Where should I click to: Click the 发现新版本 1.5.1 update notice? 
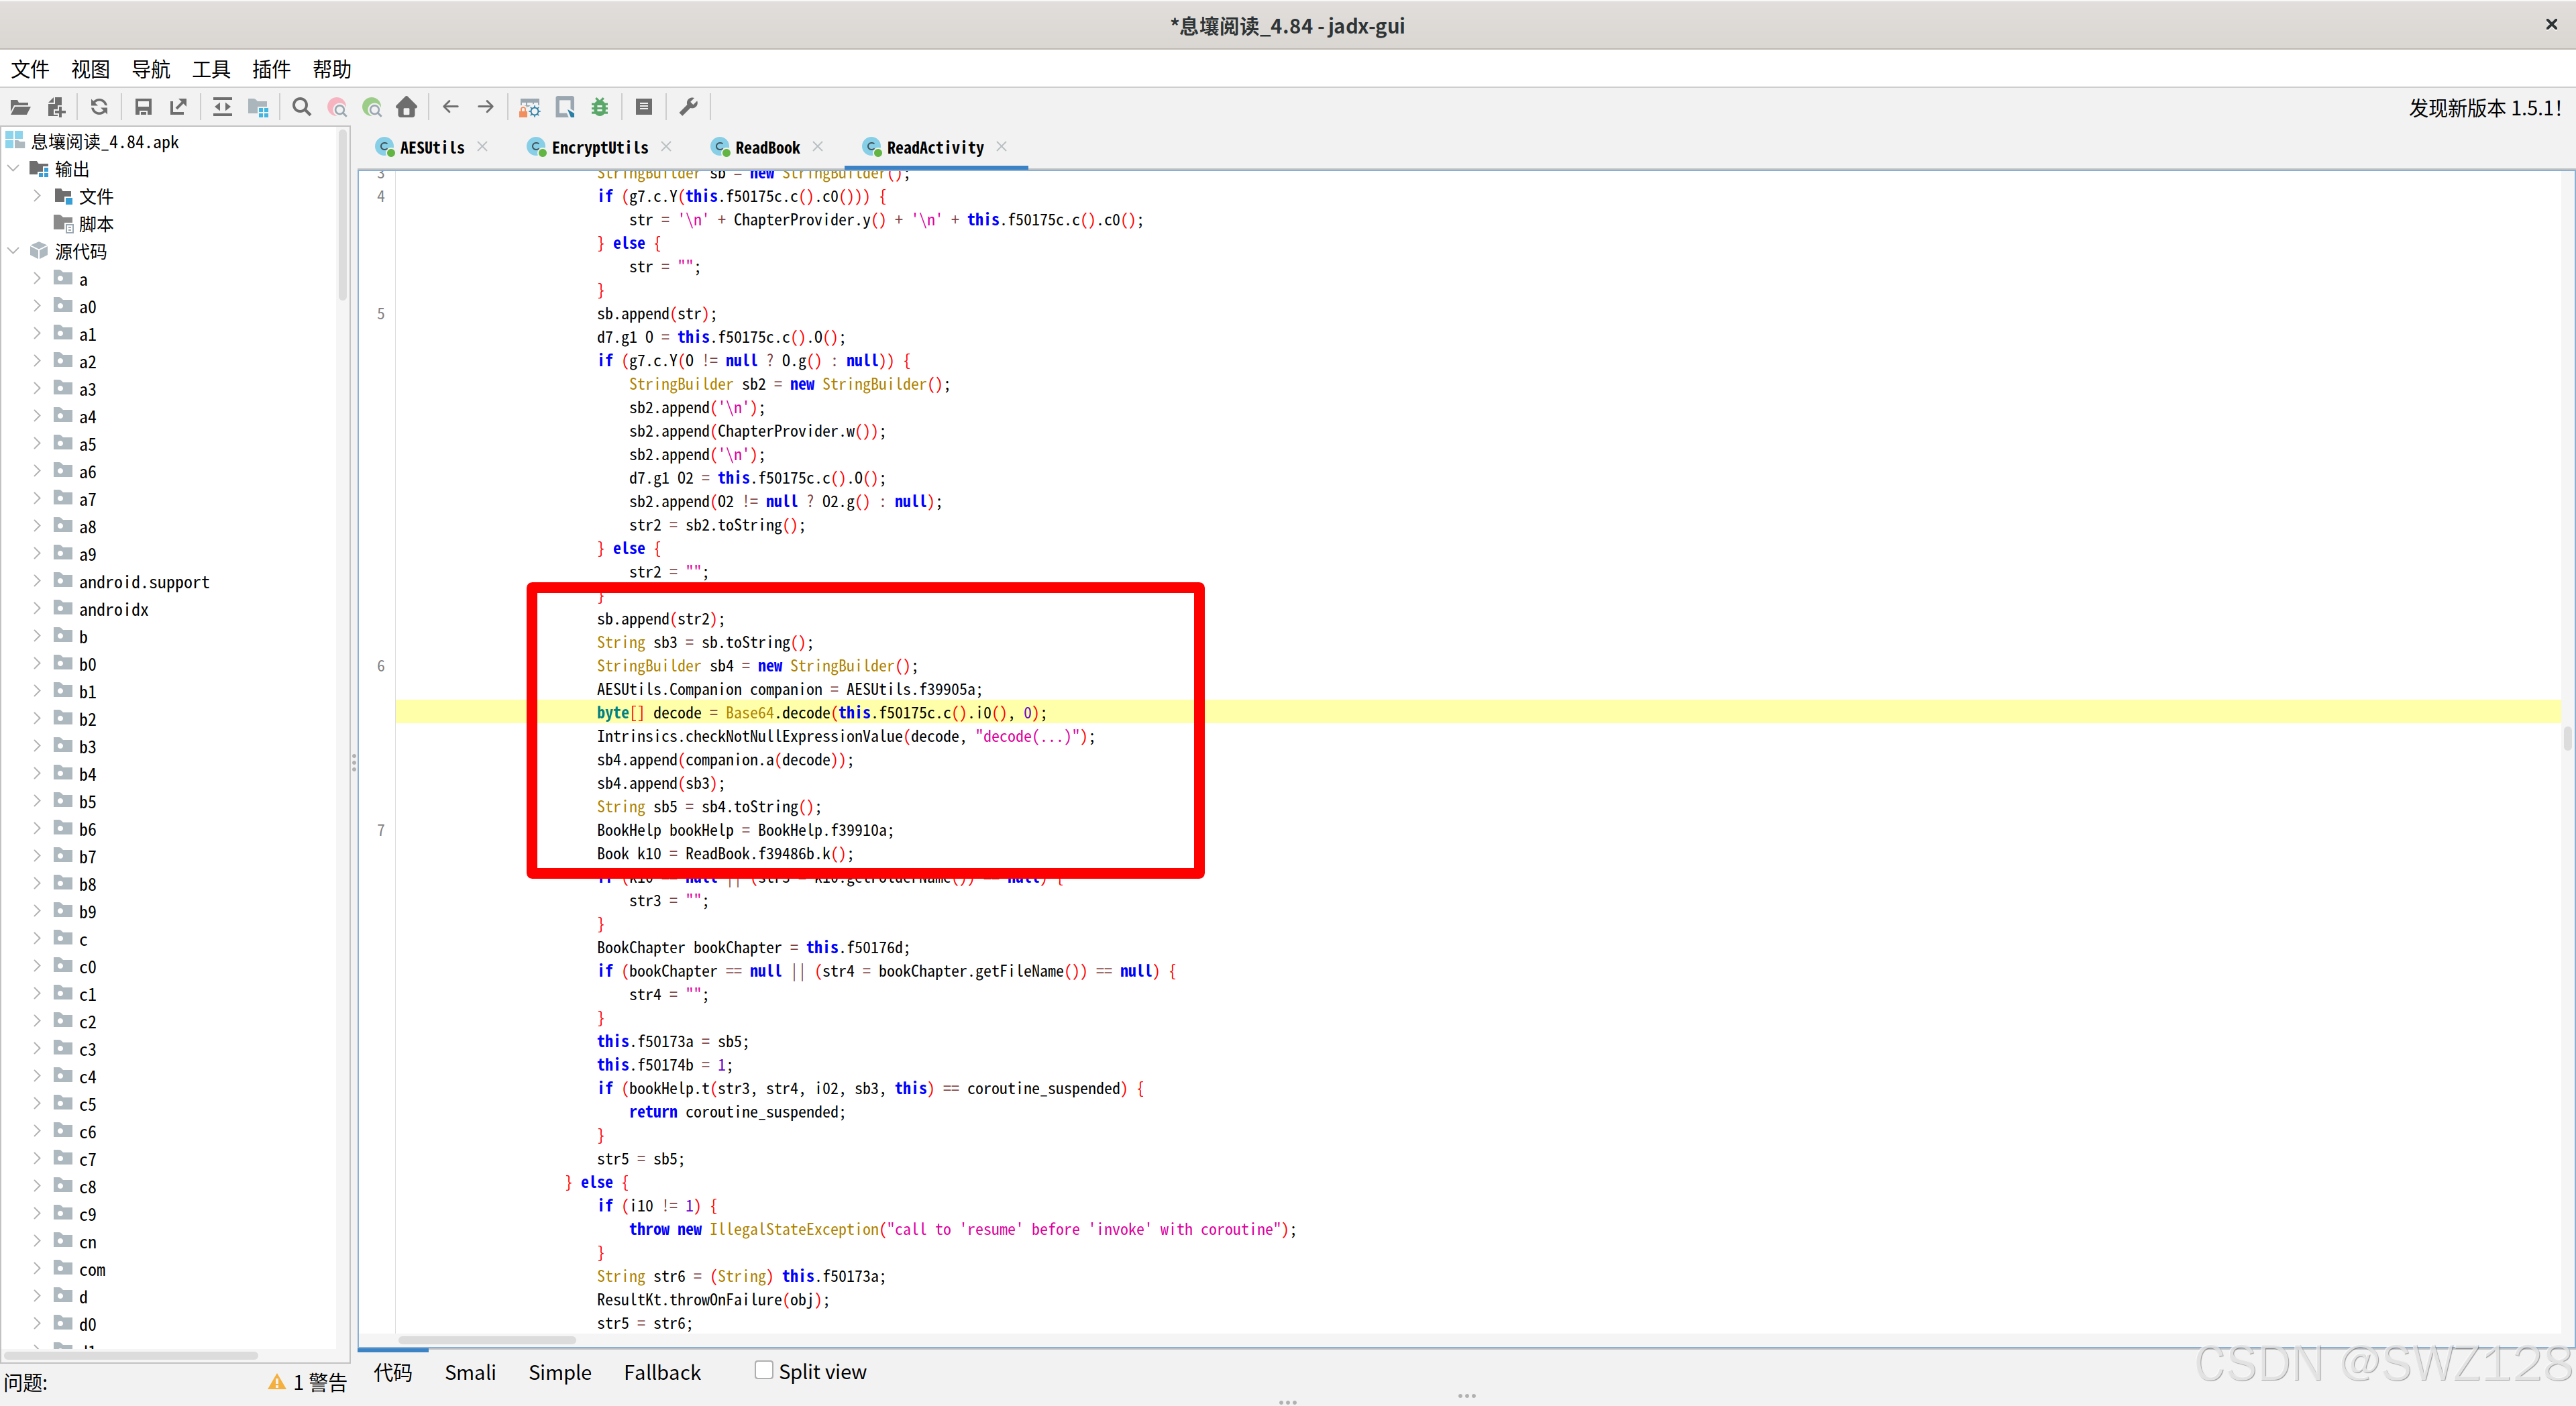[2484, 107]
